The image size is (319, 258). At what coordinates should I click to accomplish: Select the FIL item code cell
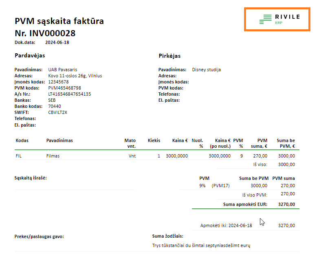pos(19,156)
